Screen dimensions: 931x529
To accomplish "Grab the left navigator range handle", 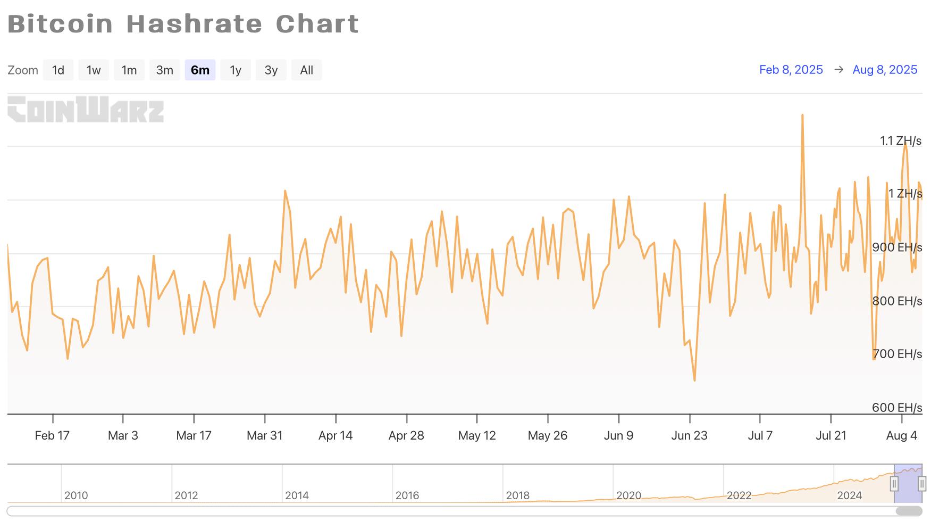I will point(894,484).
